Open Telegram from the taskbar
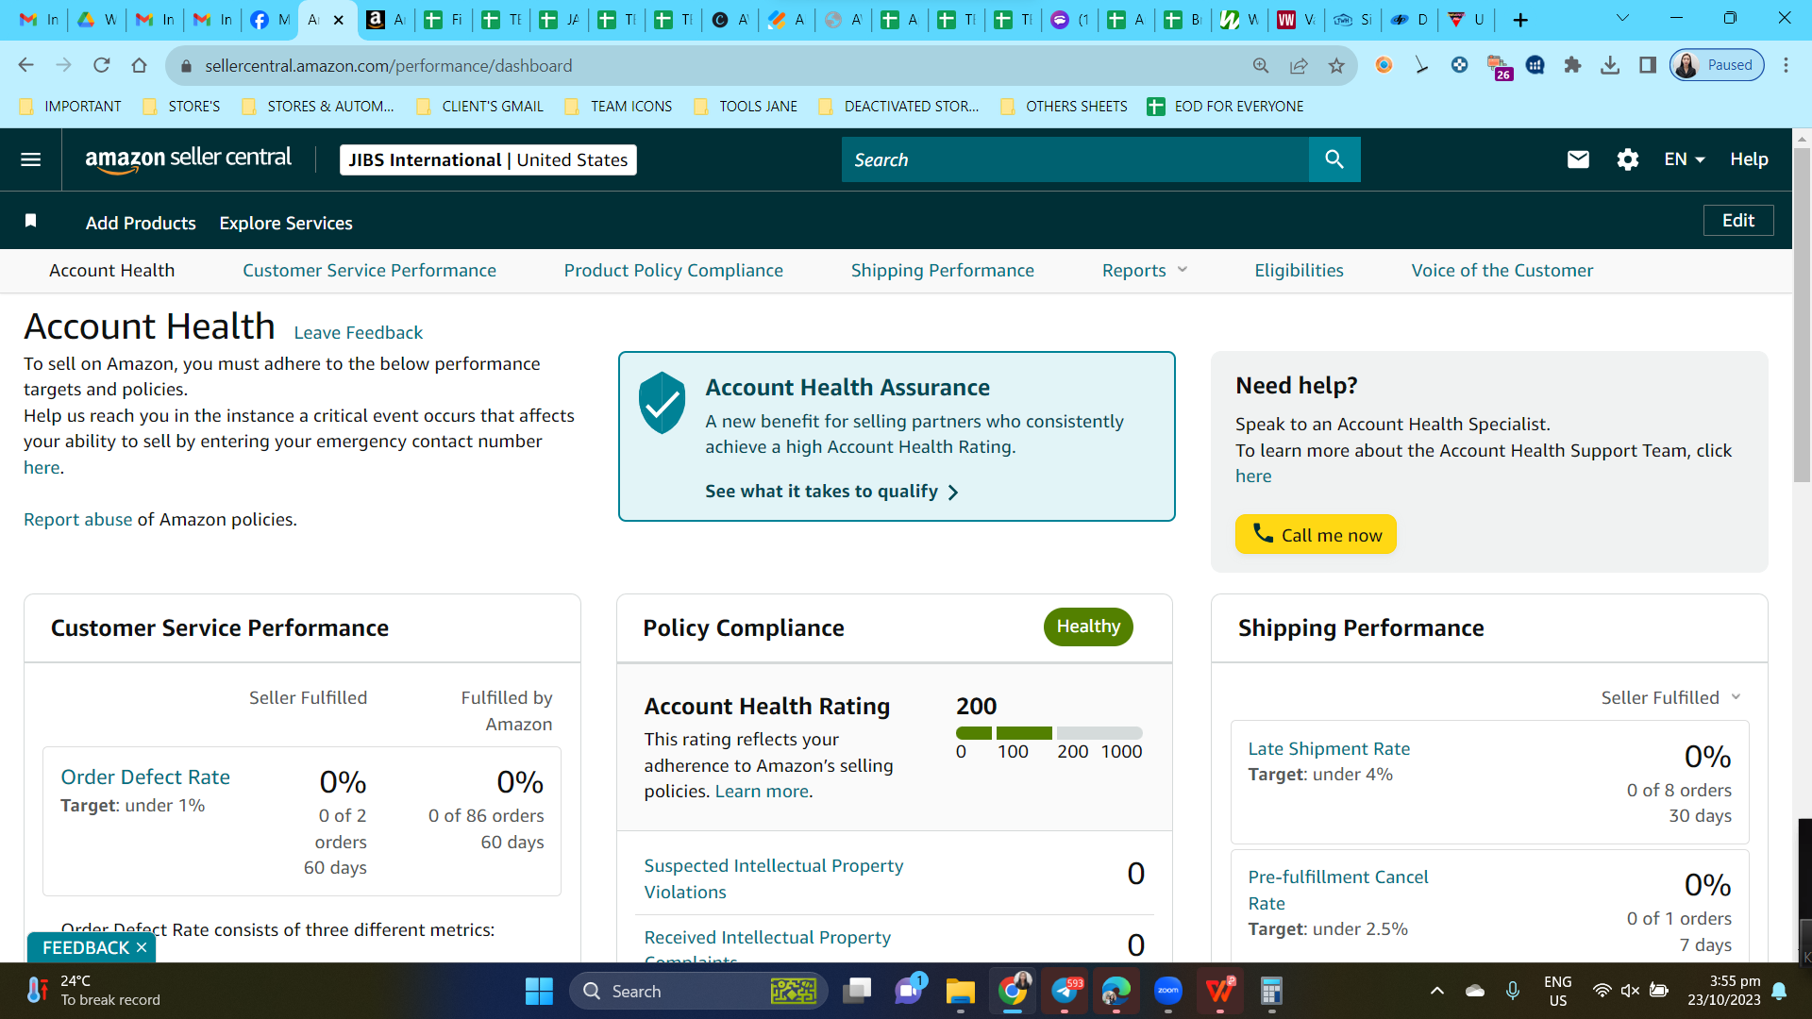 pyautogui.click(x=1065, y=991)
